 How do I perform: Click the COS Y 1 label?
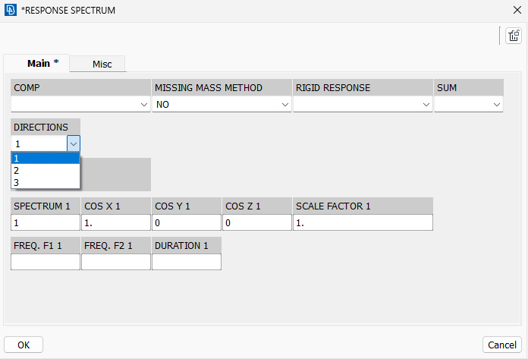[172, 206]
